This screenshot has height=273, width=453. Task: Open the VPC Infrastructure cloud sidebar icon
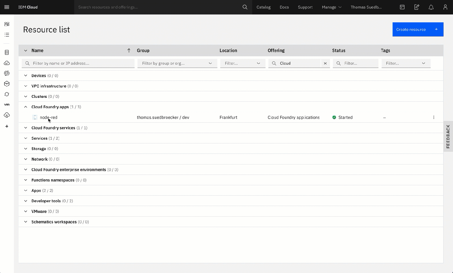[7, 115]
